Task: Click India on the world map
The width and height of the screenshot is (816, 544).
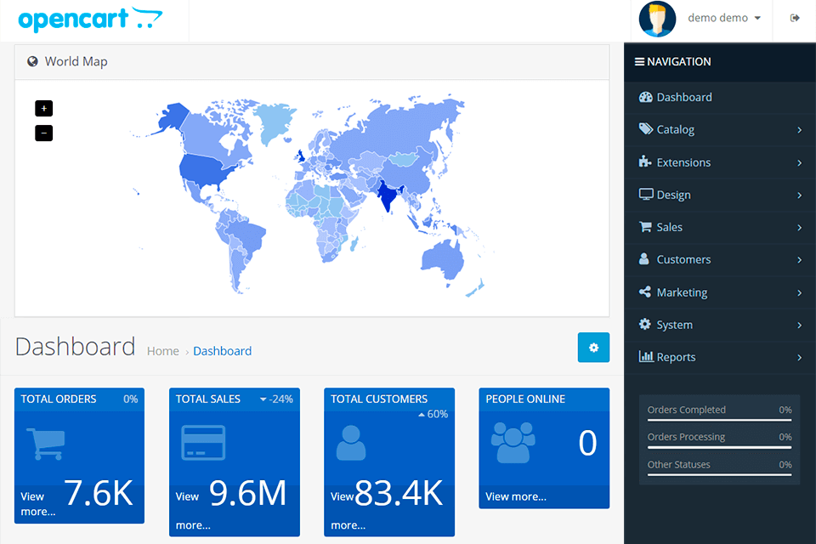Action: (x=389, y=196)
